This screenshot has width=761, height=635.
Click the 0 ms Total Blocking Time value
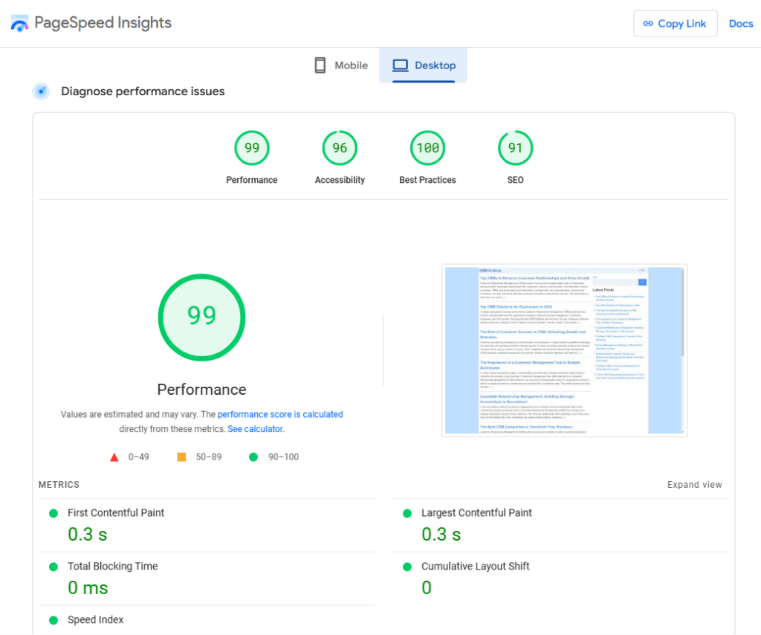pyautogui.click(x=88, y=588)
